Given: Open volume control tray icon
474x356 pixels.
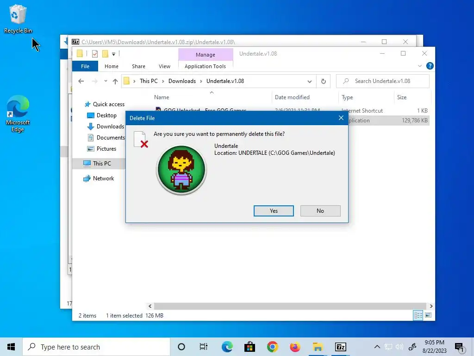Looking at the screenshot, I should [x=399, y=347].
